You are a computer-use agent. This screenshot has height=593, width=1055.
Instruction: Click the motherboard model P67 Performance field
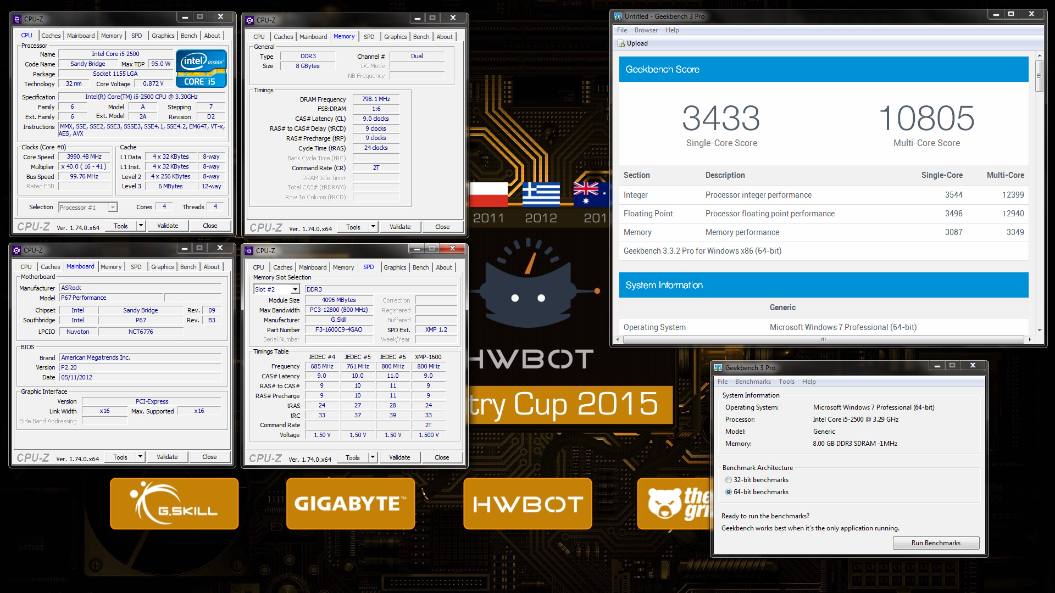click(x=110, y=298)
